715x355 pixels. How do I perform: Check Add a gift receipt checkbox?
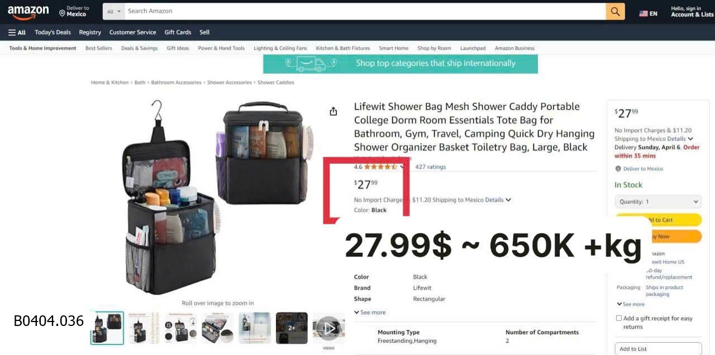coord(618,318)
